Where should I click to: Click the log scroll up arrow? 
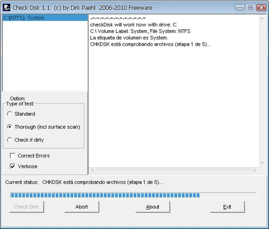(262, 18)
